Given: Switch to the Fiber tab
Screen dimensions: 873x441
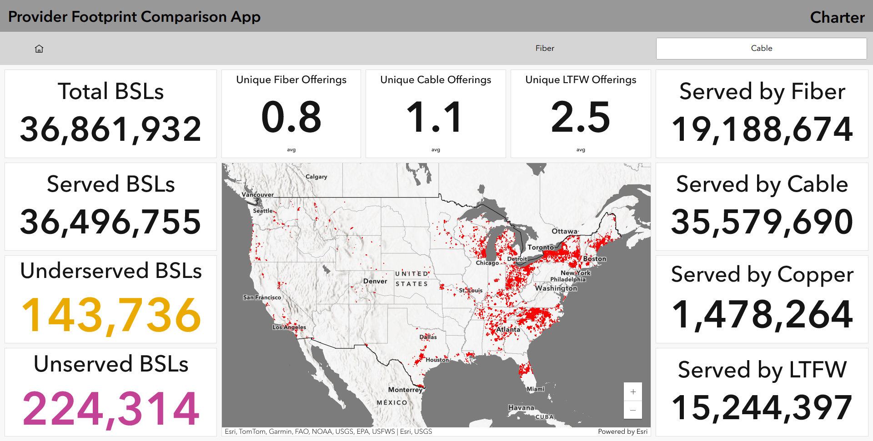Looking at the screenshot, I should [x=545, y=48].
